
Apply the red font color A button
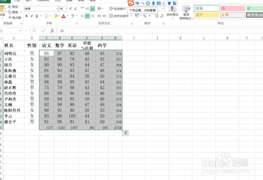click(x=63, y=16)
